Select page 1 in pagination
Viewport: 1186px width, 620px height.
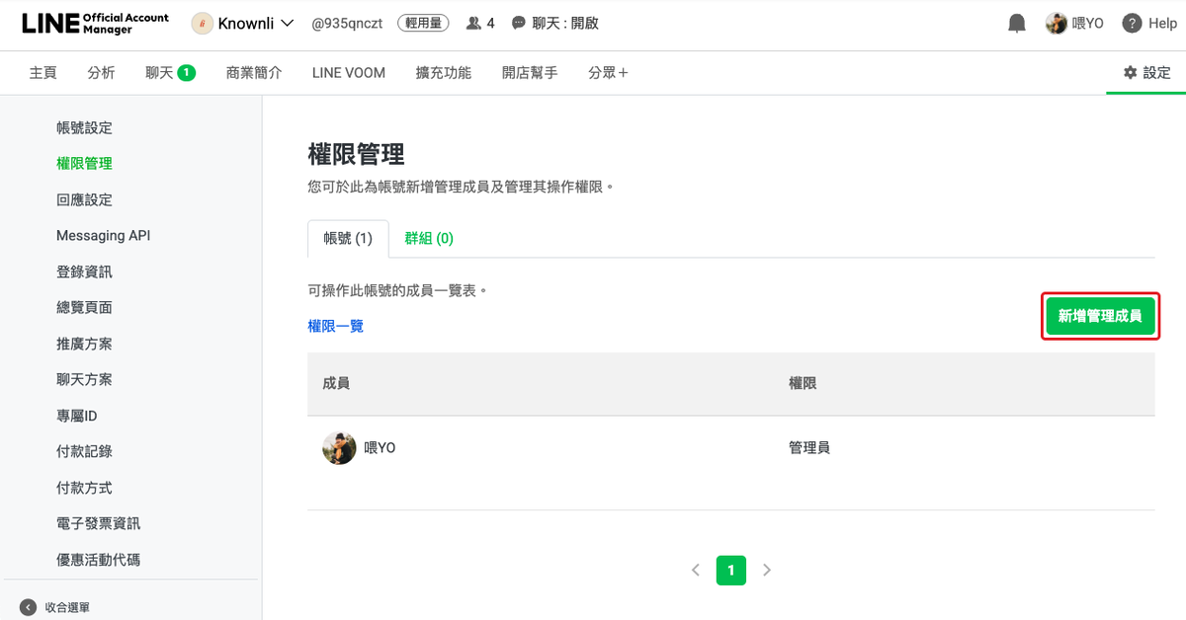pos(731,570)
